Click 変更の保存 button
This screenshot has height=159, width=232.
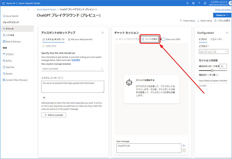pos(49,46)
